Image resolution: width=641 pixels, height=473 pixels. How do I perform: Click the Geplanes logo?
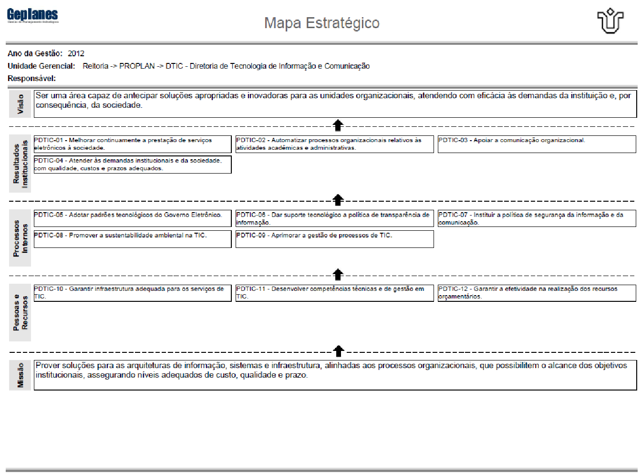click(x=32, y=15)
